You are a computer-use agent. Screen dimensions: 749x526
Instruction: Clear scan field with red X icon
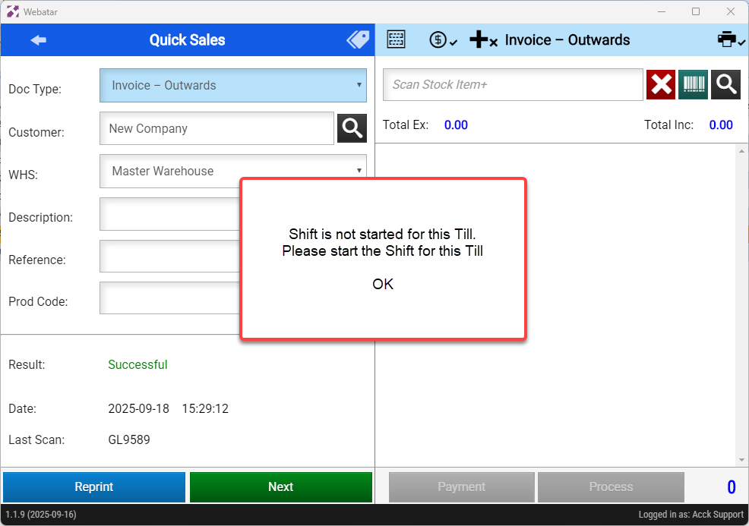(661, 84)
